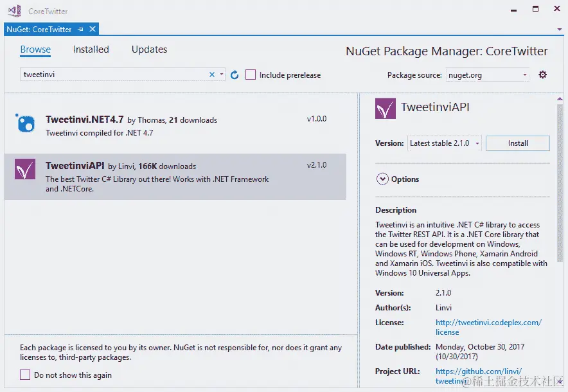Check Do not show this again
The width and height of the screenshot is (568, 392).
[25, 375]
